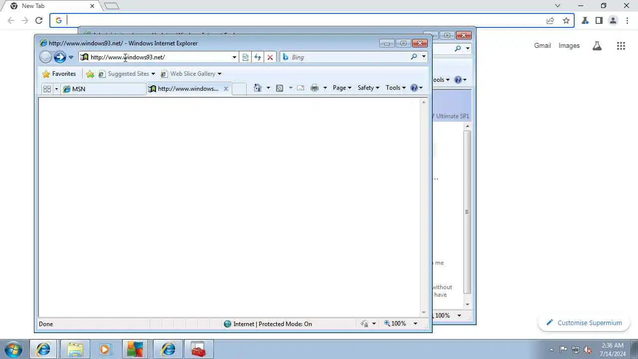Screen dimensions: 638x359
Task: Open the tab search chevron in Supermium
Action: coord(558,6)
